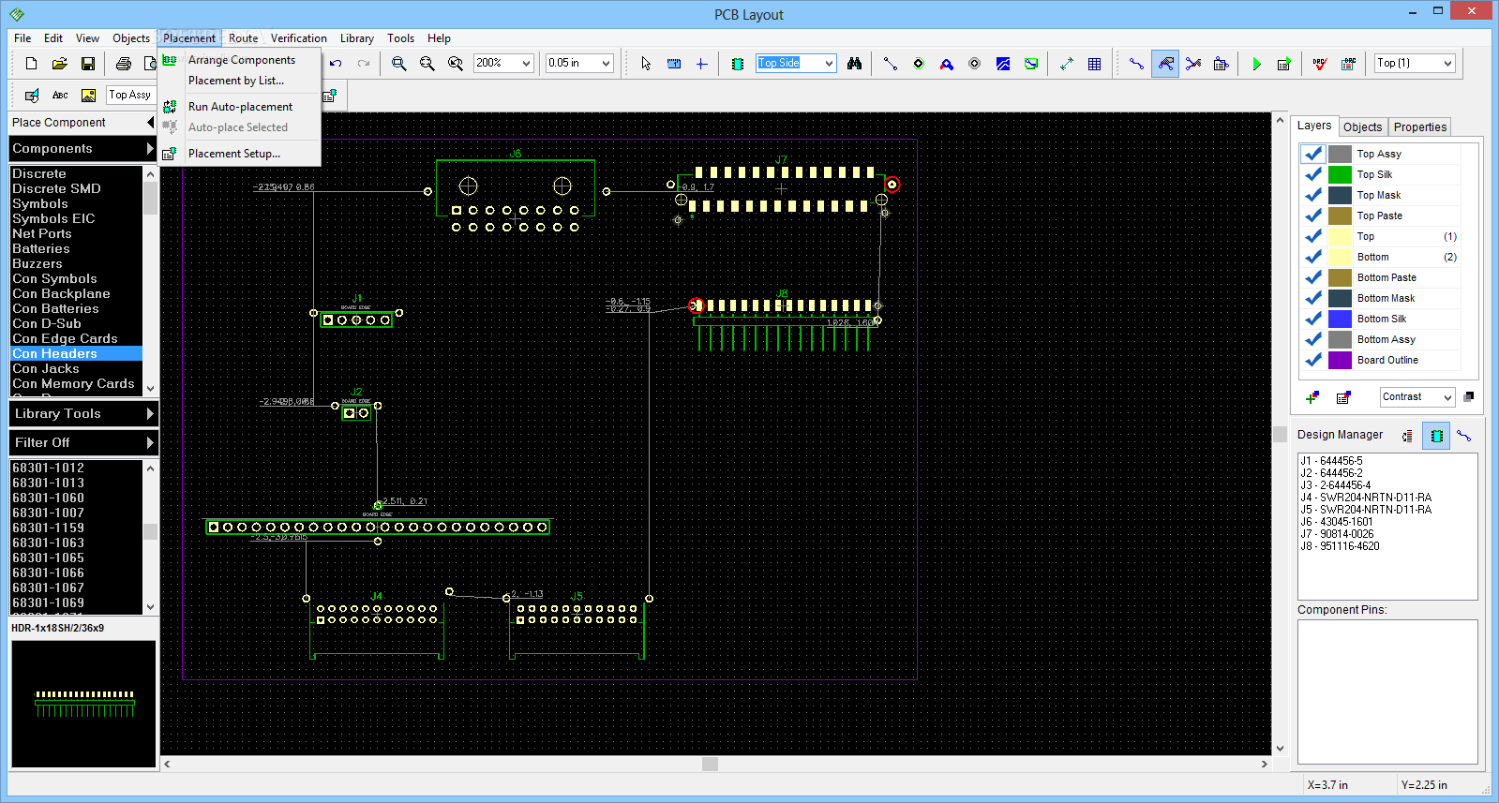The image size is (1499, 803).
Task: Select the Place Text Abc tool
Action: (60, 95)
